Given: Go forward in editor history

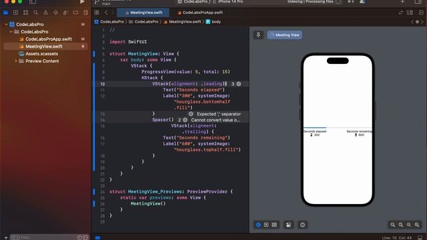Looking at the screenshot, I should coord(112,13).
